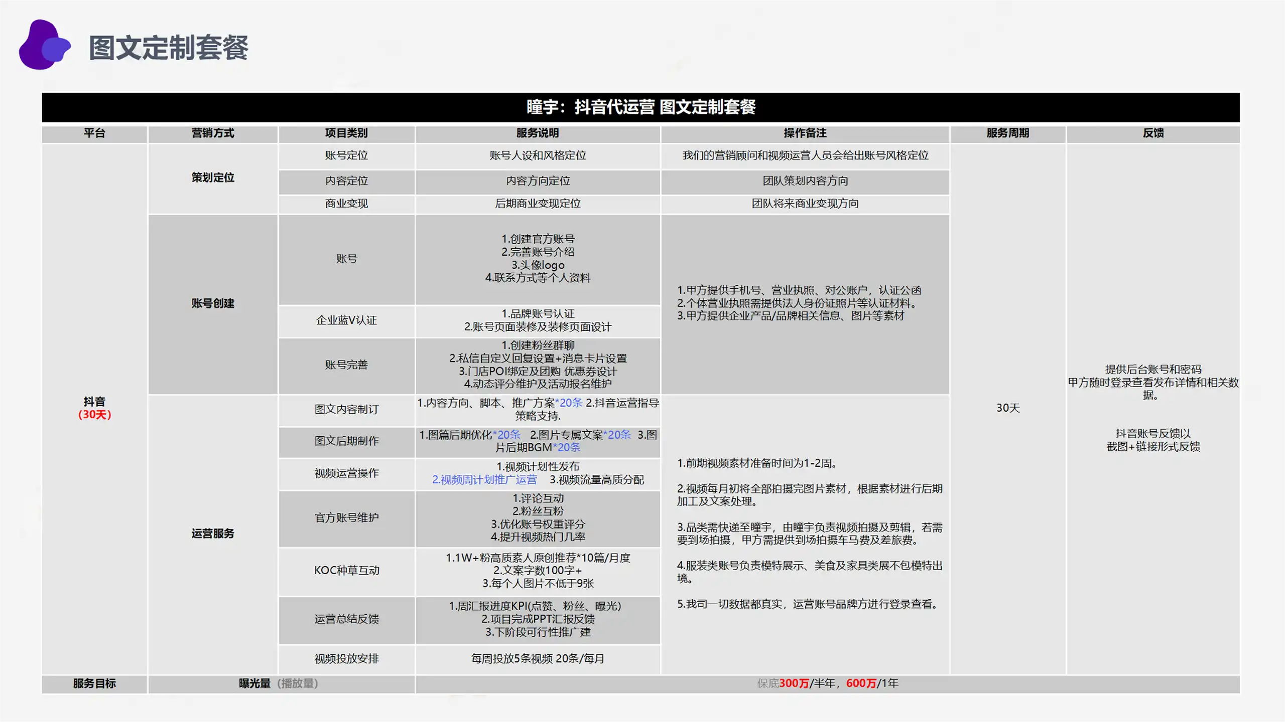Viewport: 1285px width, 722px height.
Task: Click 3.甲方提供企业产品/品牌相关信息 note
Action: pyautogui.click(x=791, y=316)
